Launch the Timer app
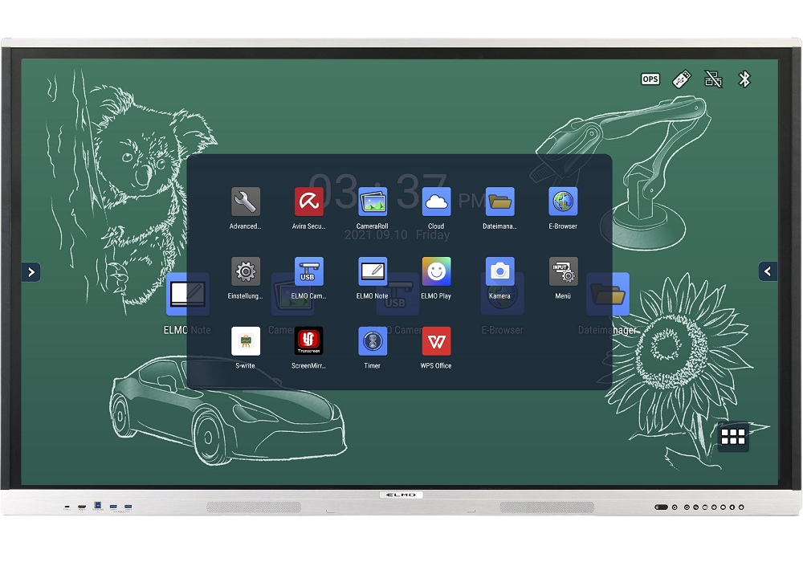The image size is (803, 562). [x=373, y=341]
